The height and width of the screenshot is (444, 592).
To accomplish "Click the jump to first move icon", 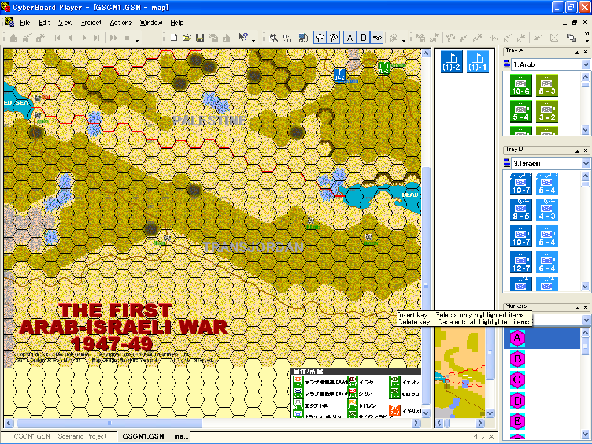I will pyautogui.click(x=57, y=38).
